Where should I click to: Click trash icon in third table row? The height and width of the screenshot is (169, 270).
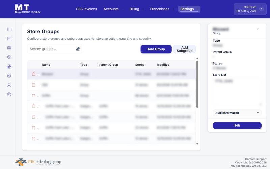pos(33,95)
